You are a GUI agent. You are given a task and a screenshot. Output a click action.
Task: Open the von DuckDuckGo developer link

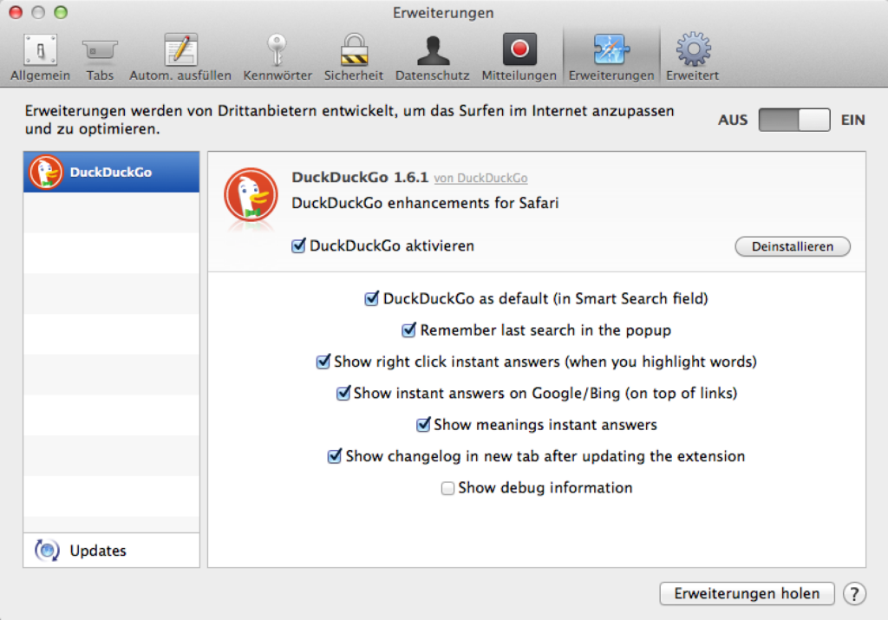point(480,179)
